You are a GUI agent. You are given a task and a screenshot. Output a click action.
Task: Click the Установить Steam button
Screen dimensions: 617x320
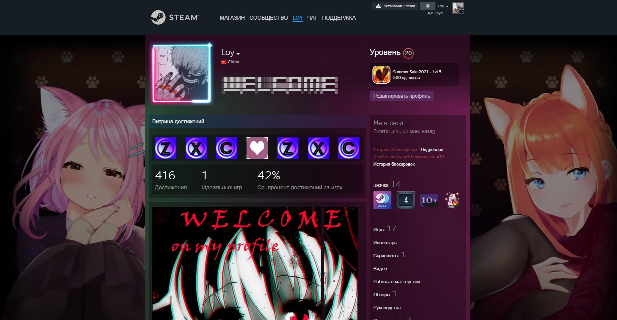coord(395,6)
